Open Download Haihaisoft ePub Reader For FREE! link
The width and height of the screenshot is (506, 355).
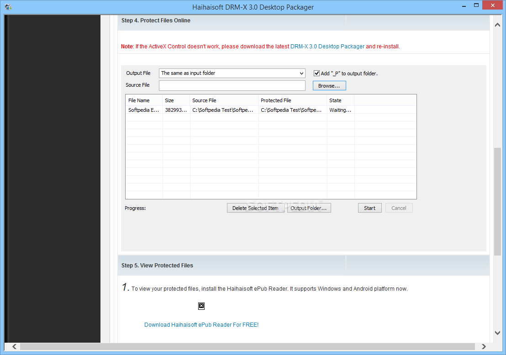(x=201, y=325)
